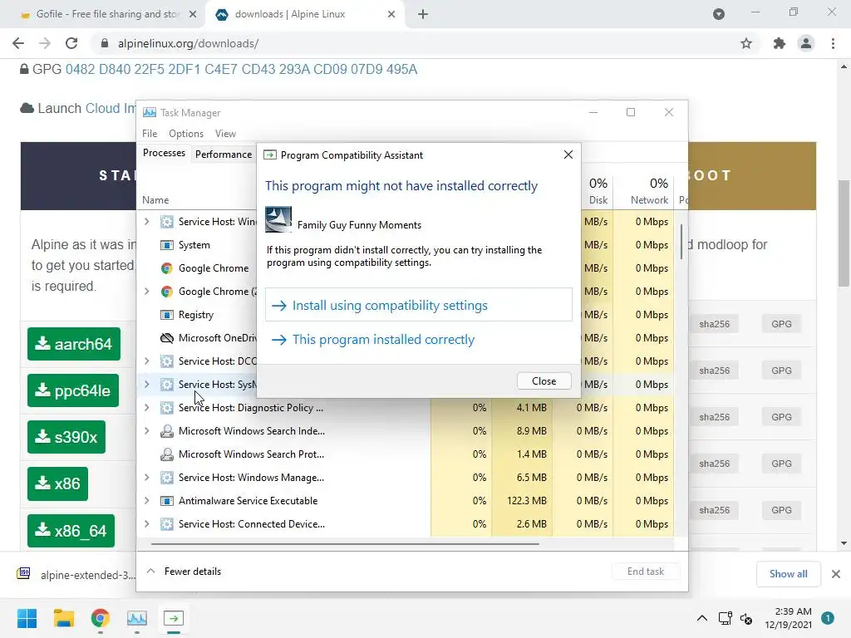The width and height of the screenshot is (851, 638).
Task: Sort by Disk column in Task Manager
Action: pos(597,191)
